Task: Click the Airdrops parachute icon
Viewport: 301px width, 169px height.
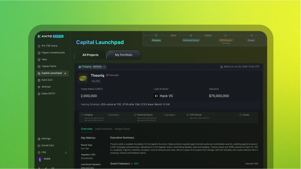Action: click(x=39, y=87)
